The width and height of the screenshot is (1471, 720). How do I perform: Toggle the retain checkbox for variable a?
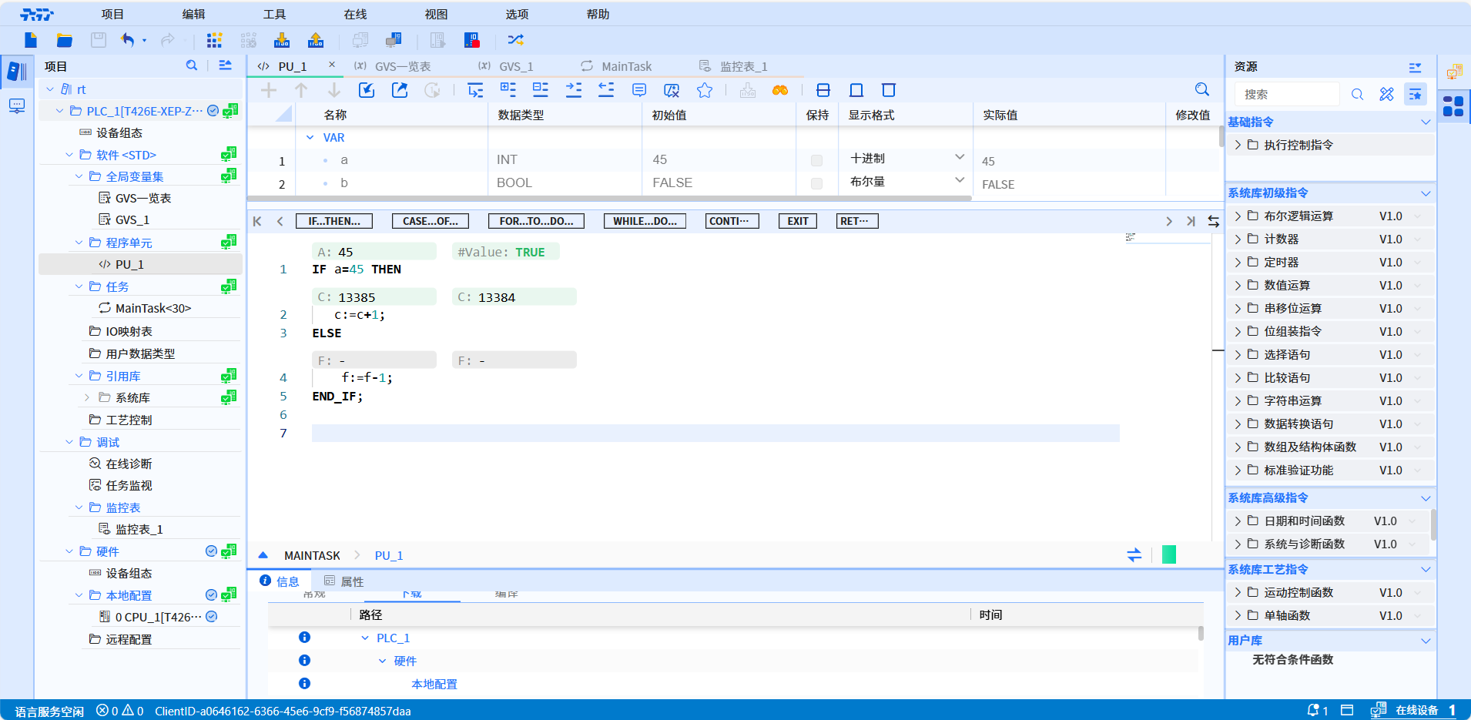(x=816, y=160)
